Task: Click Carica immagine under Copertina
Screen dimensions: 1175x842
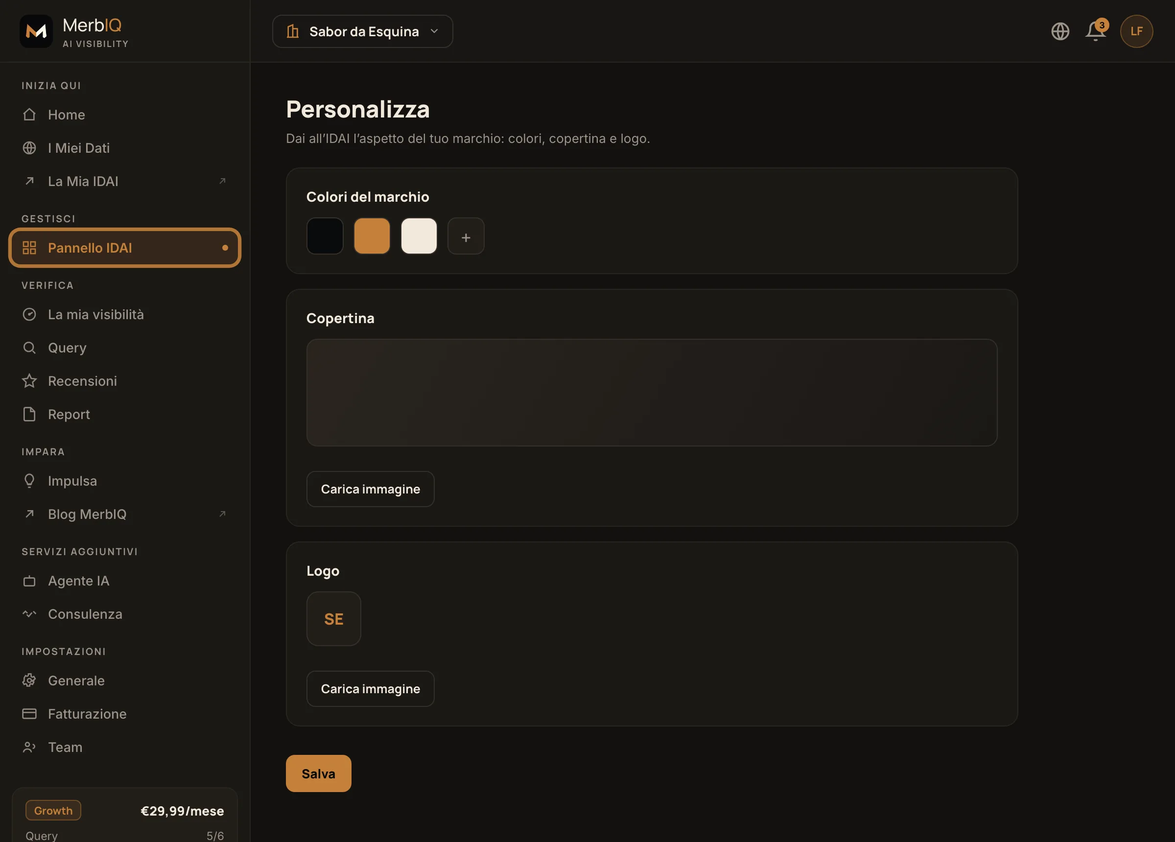Action: [x=371, y=489]
